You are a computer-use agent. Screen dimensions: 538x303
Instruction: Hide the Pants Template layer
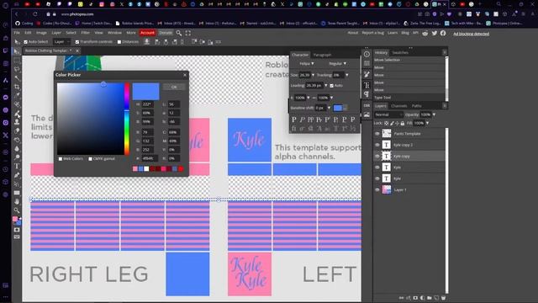click(x=377, y=134)
